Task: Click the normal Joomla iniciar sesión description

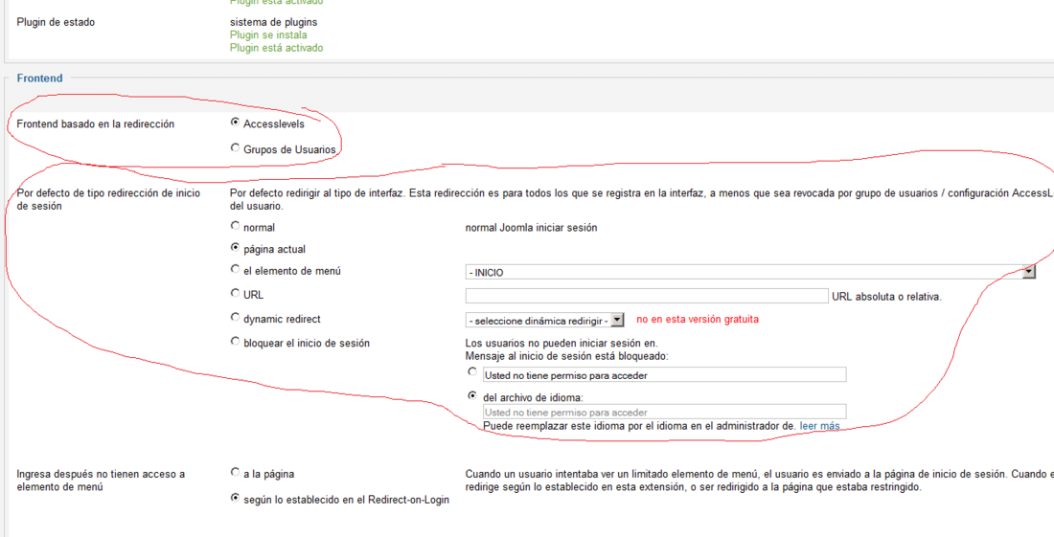Action: (x=531, y=228)
